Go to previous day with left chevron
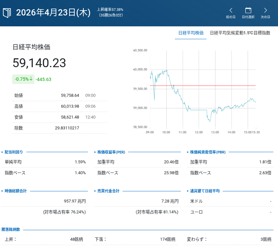Viewport: 278px width, 246px height. pos(231,10)
